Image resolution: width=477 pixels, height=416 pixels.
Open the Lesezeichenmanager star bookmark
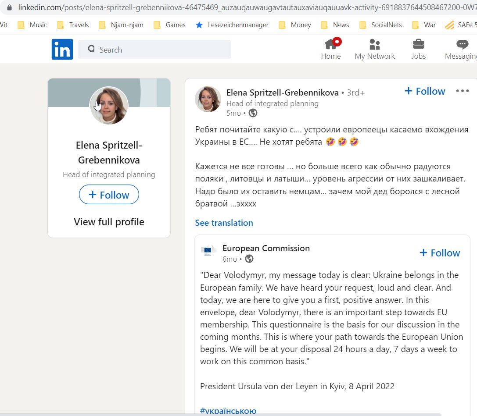pos(232,25)
